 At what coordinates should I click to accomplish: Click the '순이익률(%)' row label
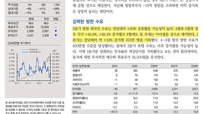79,103
